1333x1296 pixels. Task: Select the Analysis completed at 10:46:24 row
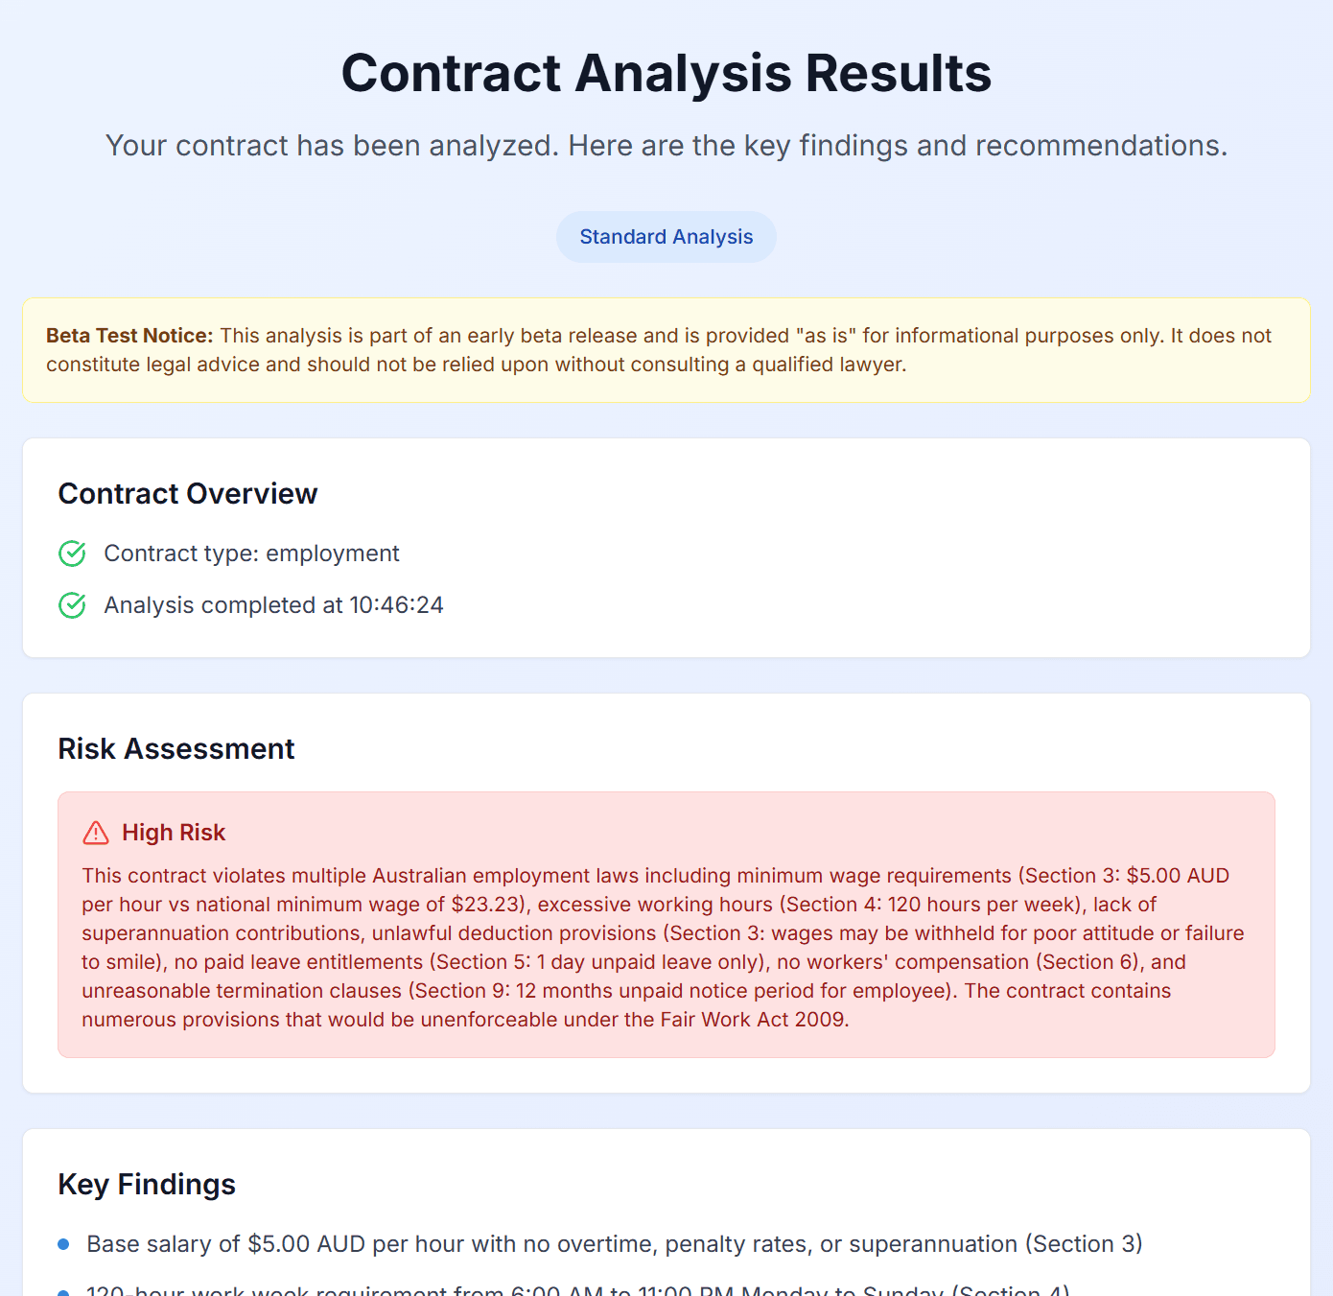(272, 605)
